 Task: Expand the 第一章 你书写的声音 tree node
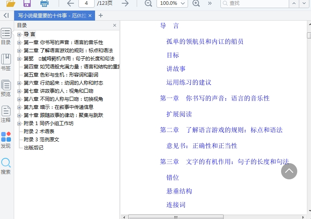pos(19,43)
